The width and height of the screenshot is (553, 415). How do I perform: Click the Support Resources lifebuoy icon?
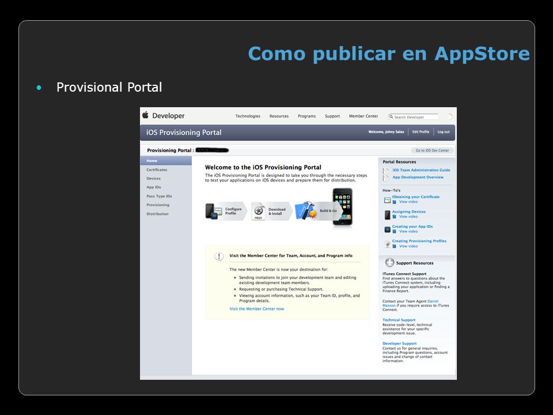[389, 263]
